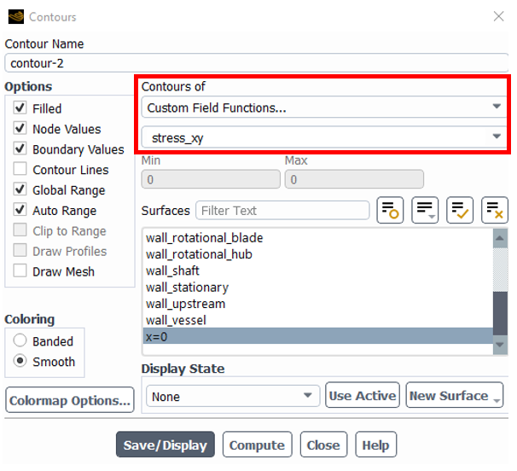Select all shown surfaces icon

click(460, 210)
